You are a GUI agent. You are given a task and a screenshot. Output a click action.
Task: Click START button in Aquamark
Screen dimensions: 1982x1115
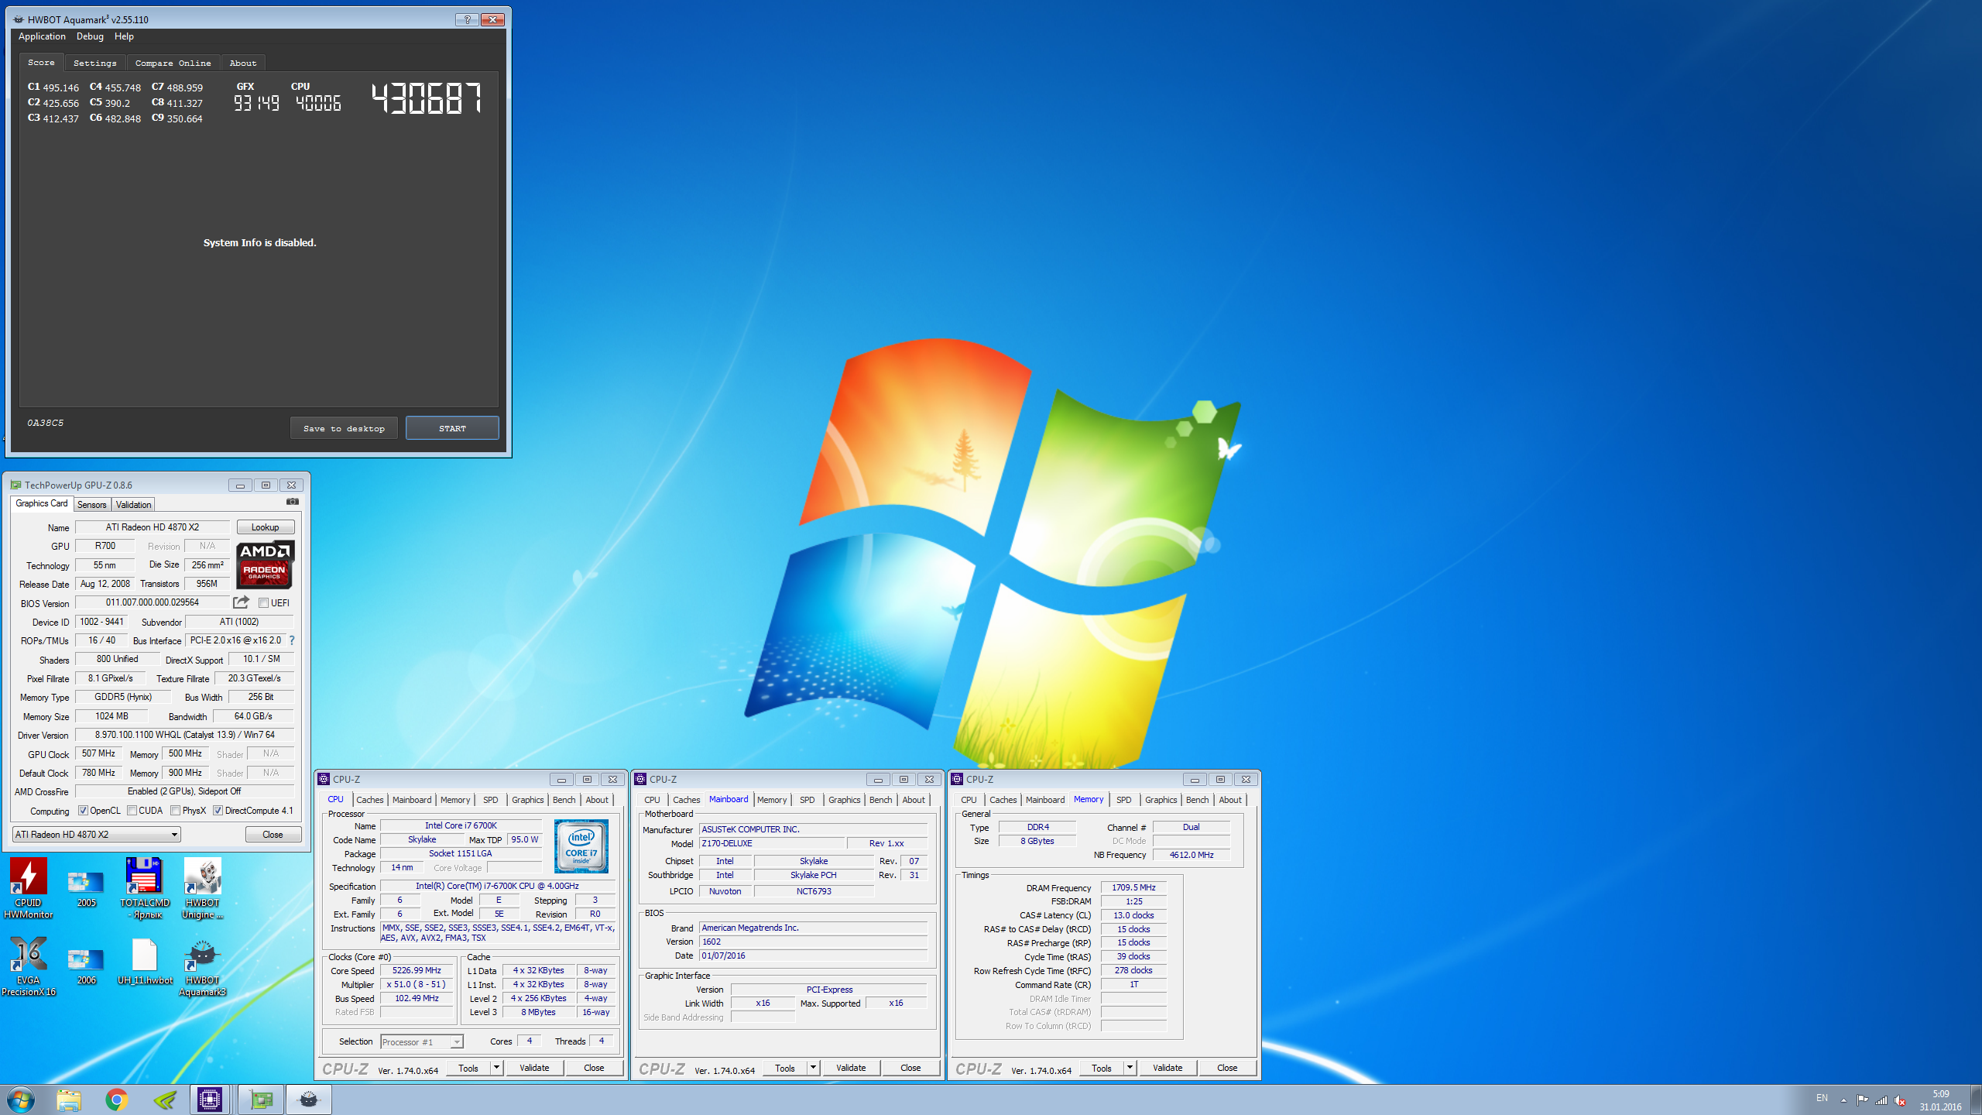452,428
